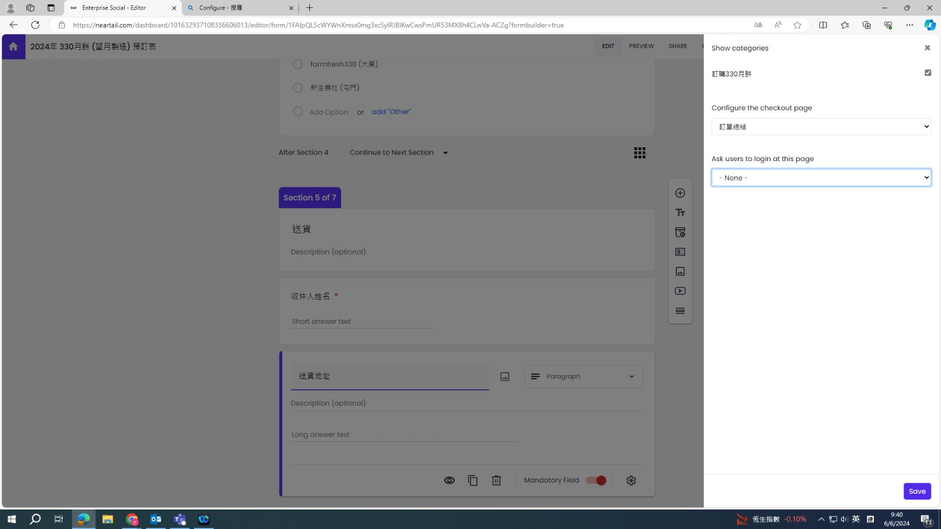This screenshot has width=941, height=529.
Task: Expand the checkout page configuration dropdown
Action: click(x=820, y=127)
